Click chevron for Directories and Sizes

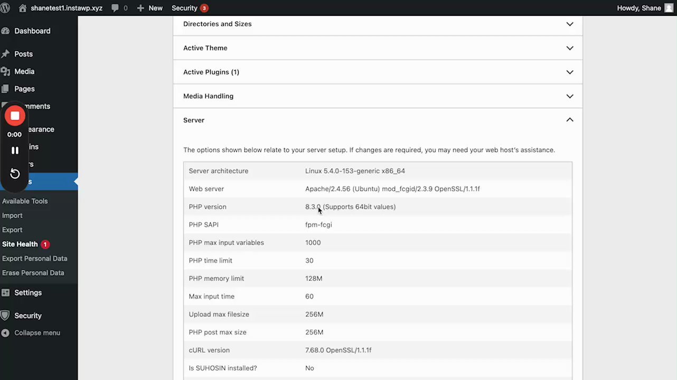570,24
